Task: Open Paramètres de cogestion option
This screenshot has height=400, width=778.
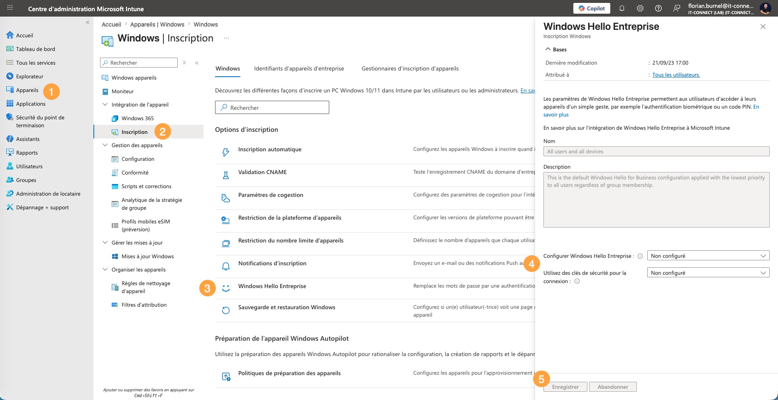Action: pyautogui.click(x=271, y=195)
